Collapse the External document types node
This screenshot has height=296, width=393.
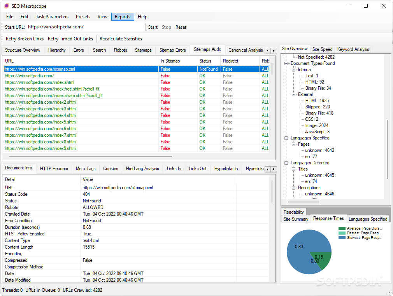[293, 94]
